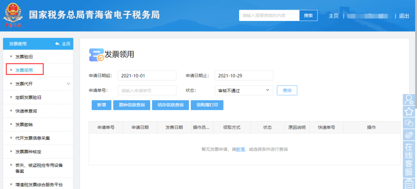The image size is (417, 189).
Task: Select 快递单查询 in sidebar
Action: pos(26,111)
